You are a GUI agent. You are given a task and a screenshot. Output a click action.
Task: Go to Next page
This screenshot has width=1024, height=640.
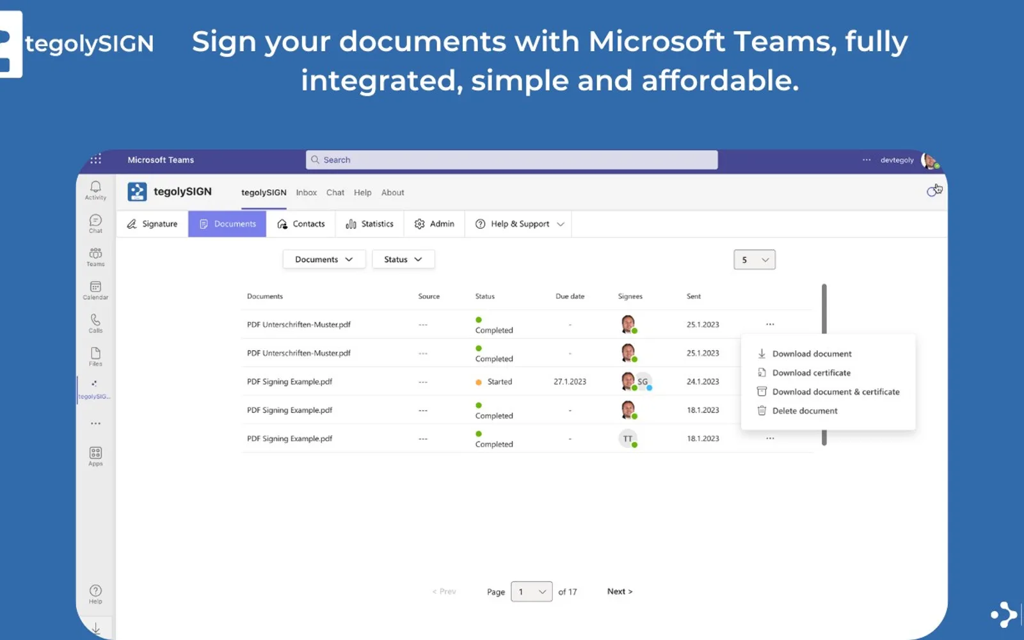pyautogui.click(x=620, y=591)
